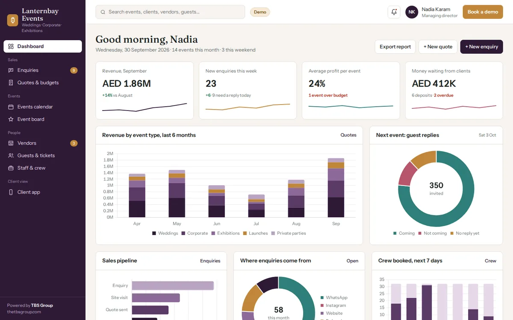Image resolution: width=513 pixels, height=320 pixels.
Task: Open the New enquiries this week card
Action: [x=248, y=90]
